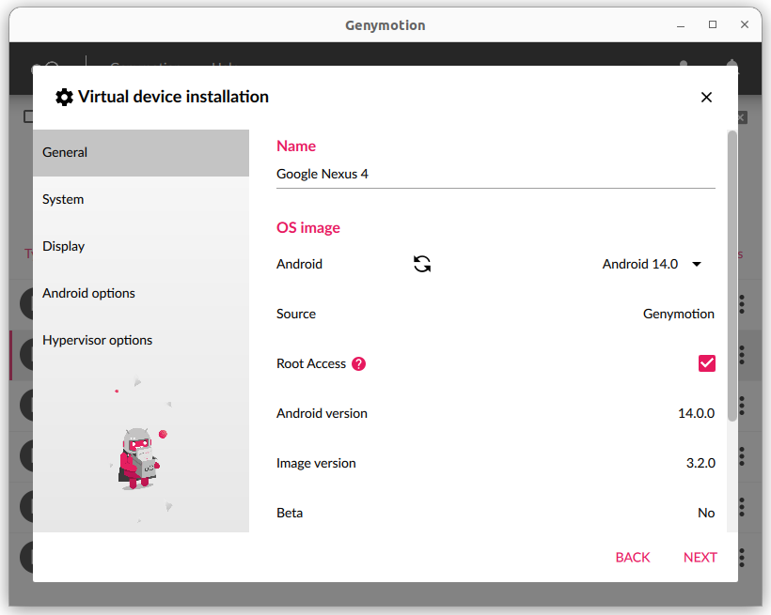Open three-dot menu of highlighted device row

click(742, 354)
